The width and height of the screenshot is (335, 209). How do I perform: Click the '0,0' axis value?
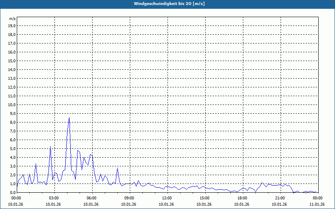coord(13,192)
